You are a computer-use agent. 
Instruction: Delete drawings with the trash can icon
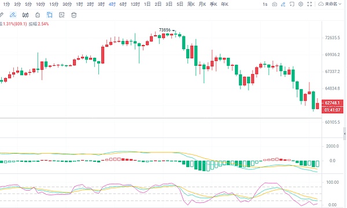click(74, 15)
